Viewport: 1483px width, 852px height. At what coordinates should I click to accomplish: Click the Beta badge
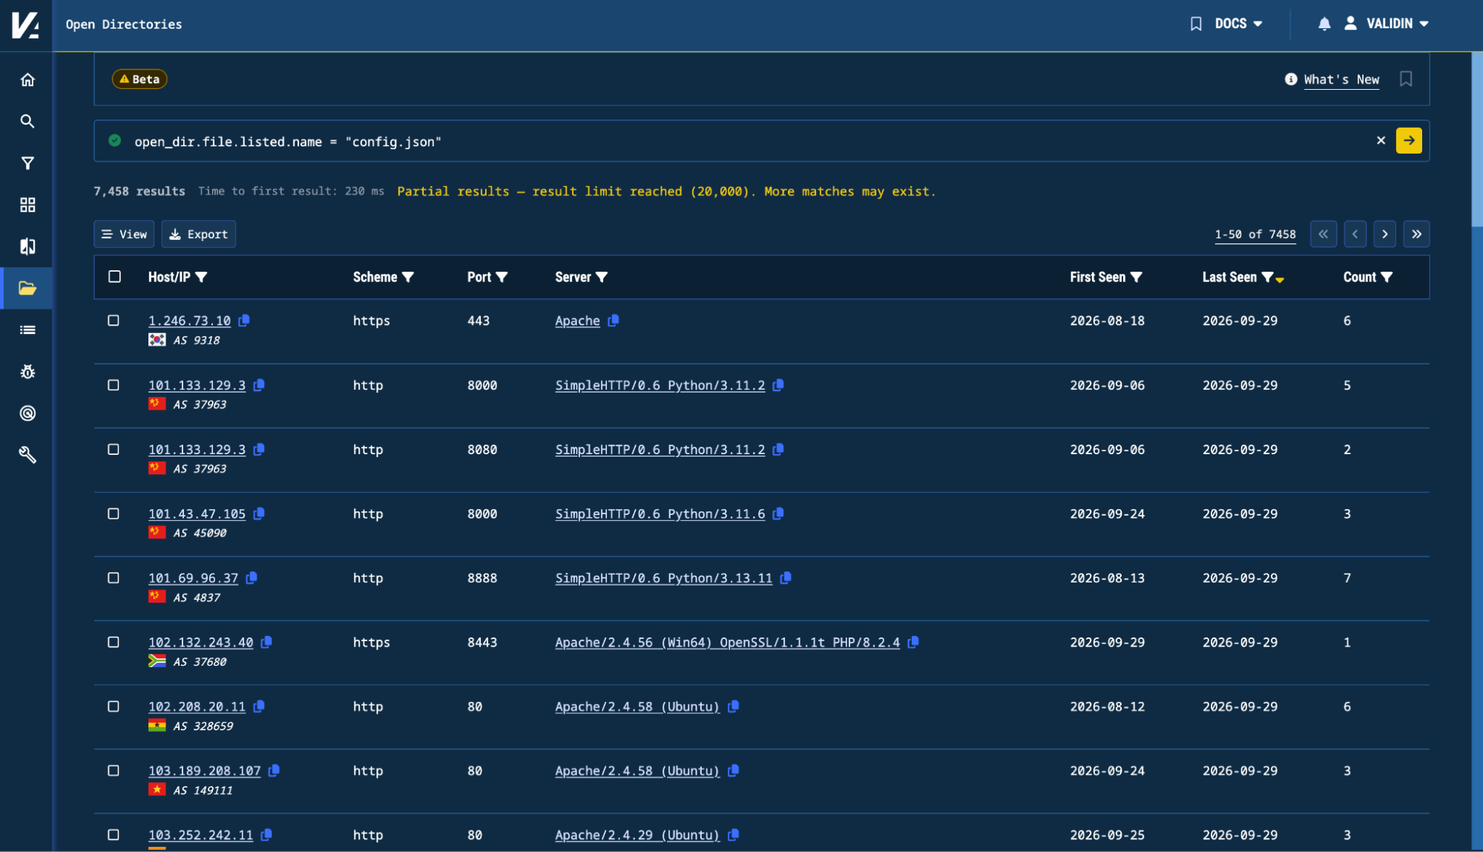click(139, 79)
